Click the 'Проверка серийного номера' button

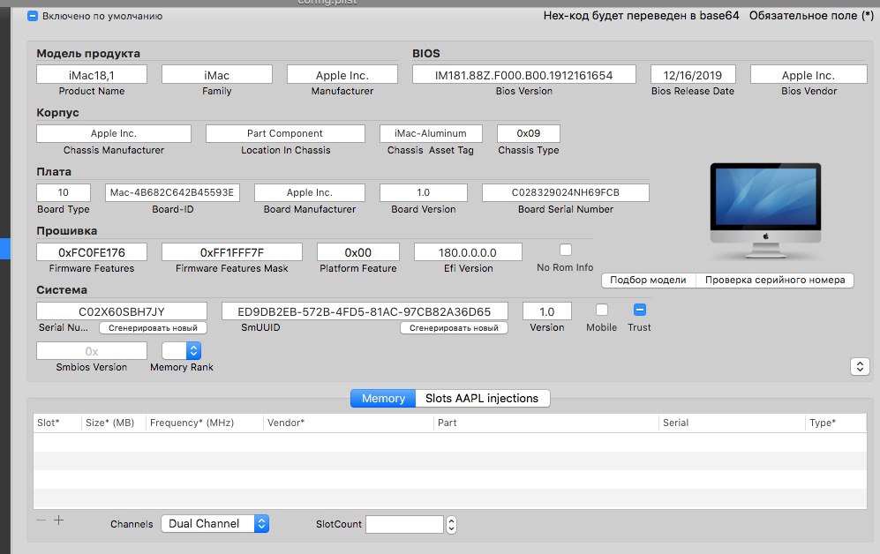(775, 281)
